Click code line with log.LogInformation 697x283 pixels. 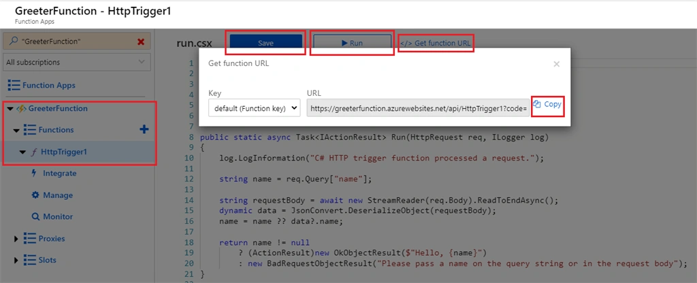382,158
